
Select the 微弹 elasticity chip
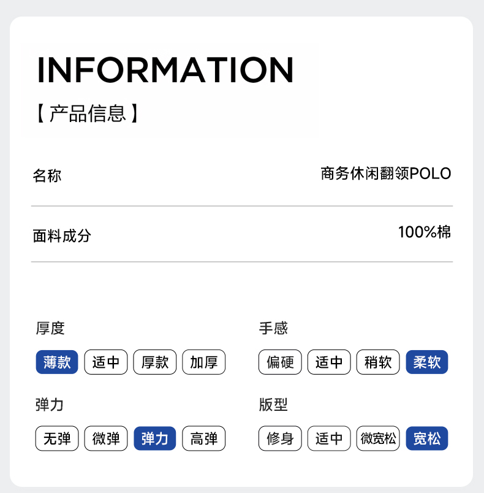pyautogui.click(x=106, y=439)
